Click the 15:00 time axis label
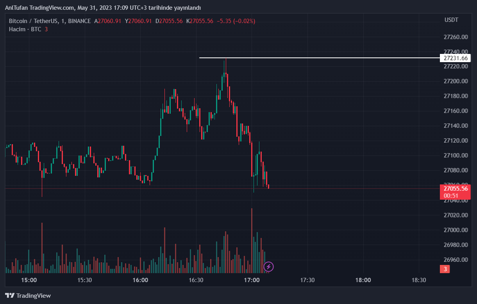Viewport: 477px width, 304px height. pyautogui.click(x=29, y=280)
